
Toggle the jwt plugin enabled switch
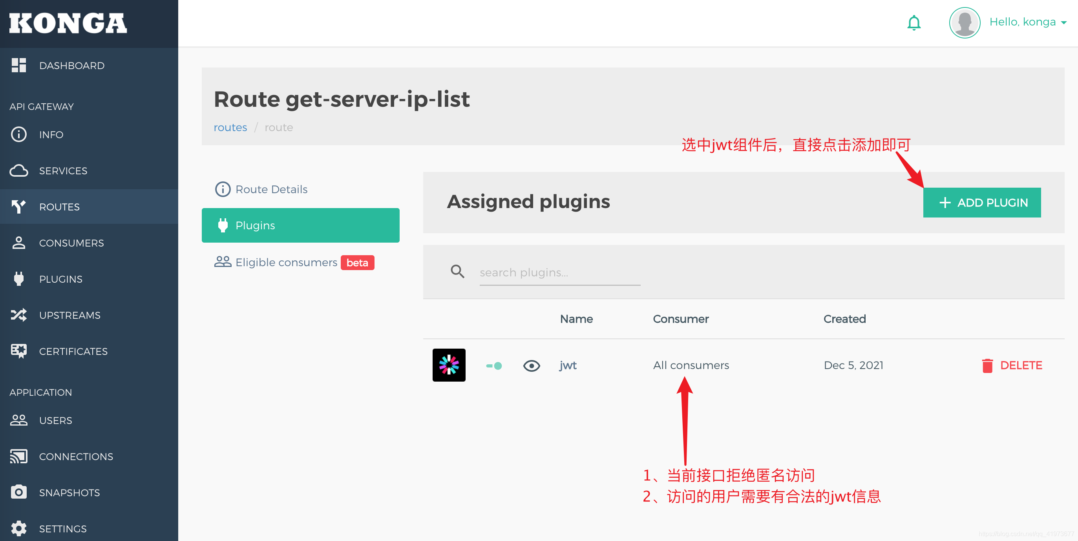click(x=494, y=366)
